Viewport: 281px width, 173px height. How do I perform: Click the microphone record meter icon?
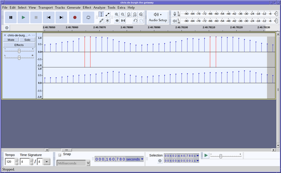tap(175, 14)
